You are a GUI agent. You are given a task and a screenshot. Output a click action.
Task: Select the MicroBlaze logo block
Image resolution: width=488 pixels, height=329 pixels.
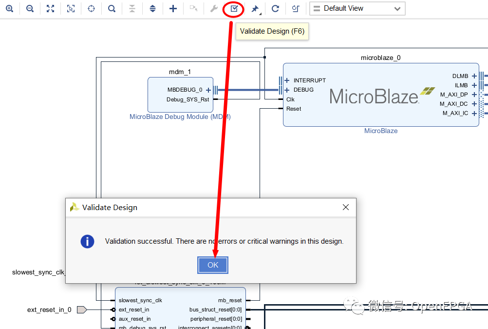pos(382,96)
